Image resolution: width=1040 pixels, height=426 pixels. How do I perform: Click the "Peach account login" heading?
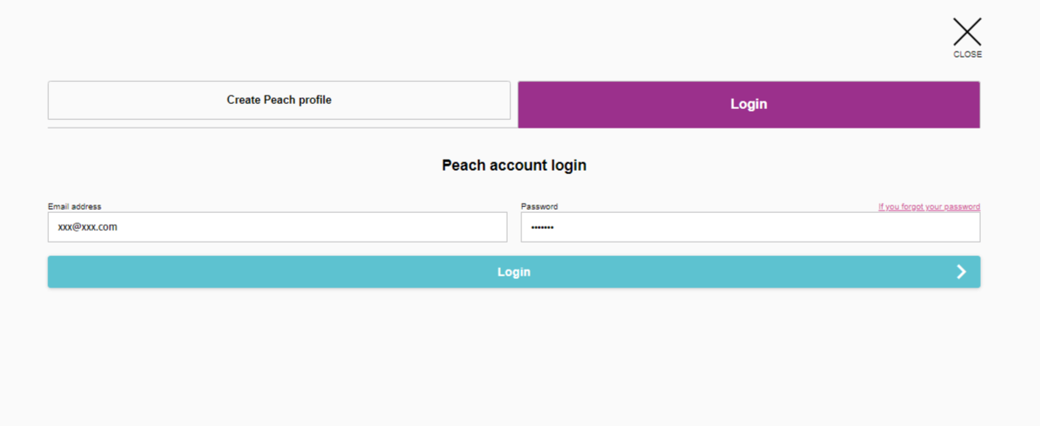[x=514, y=165]
